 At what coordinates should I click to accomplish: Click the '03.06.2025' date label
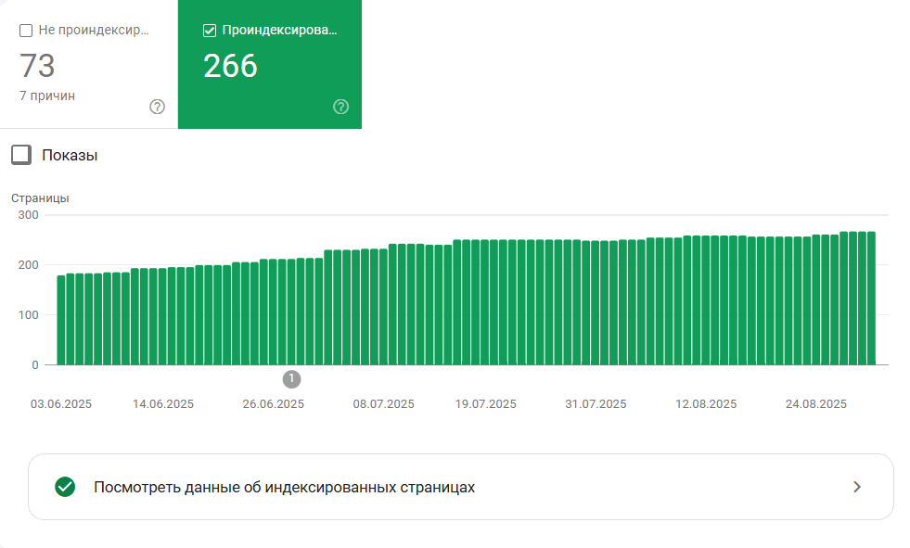point(61,404)
